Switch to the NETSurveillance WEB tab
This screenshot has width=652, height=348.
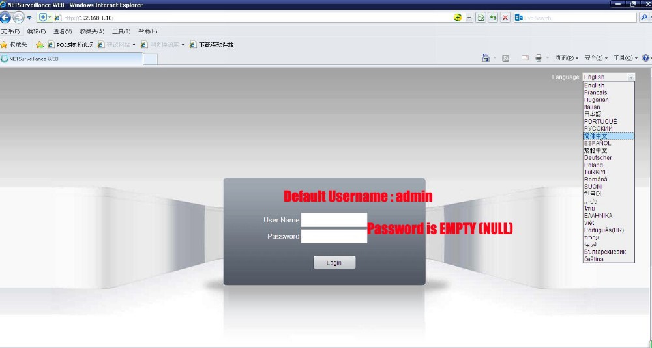(x=35, y=59)
